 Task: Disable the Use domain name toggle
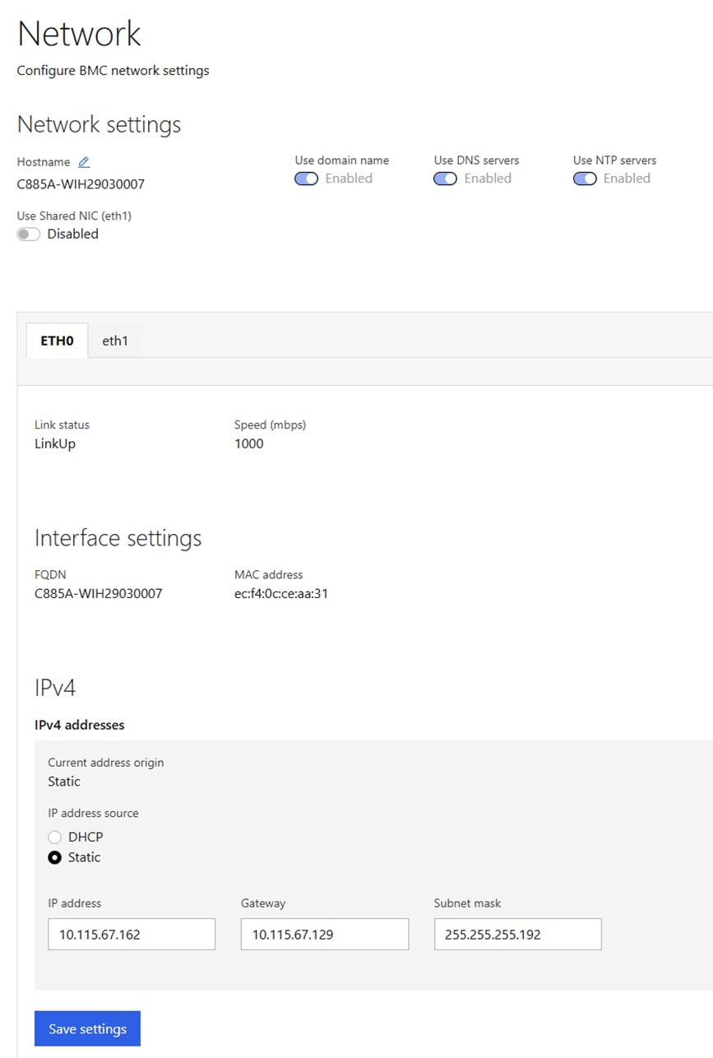click(306, 179)
